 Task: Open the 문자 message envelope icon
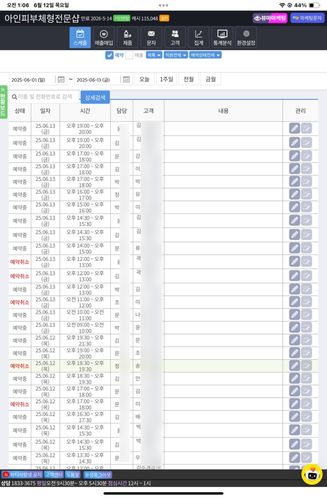(151, 37)
